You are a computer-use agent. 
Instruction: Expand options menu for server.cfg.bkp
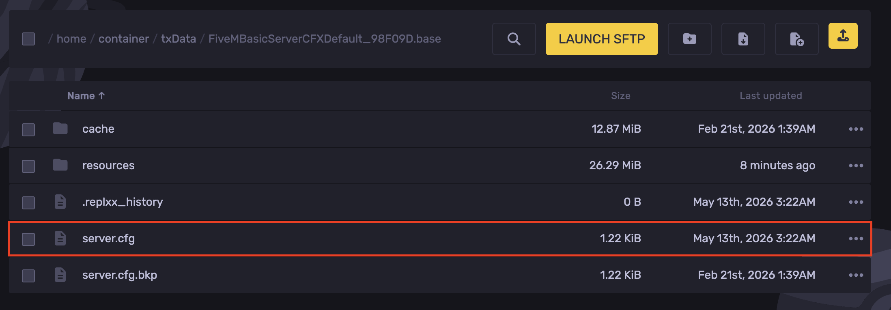[x=856, y=275]
